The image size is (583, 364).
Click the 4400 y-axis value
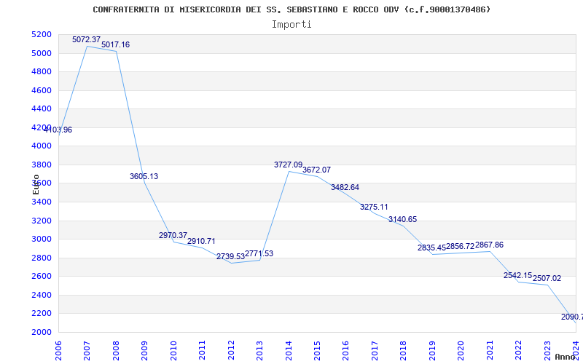click(x=42, y=108)
